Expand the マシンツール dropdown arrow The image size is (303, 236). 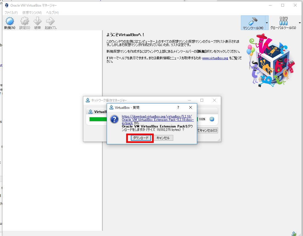click(x=267, y=23)
